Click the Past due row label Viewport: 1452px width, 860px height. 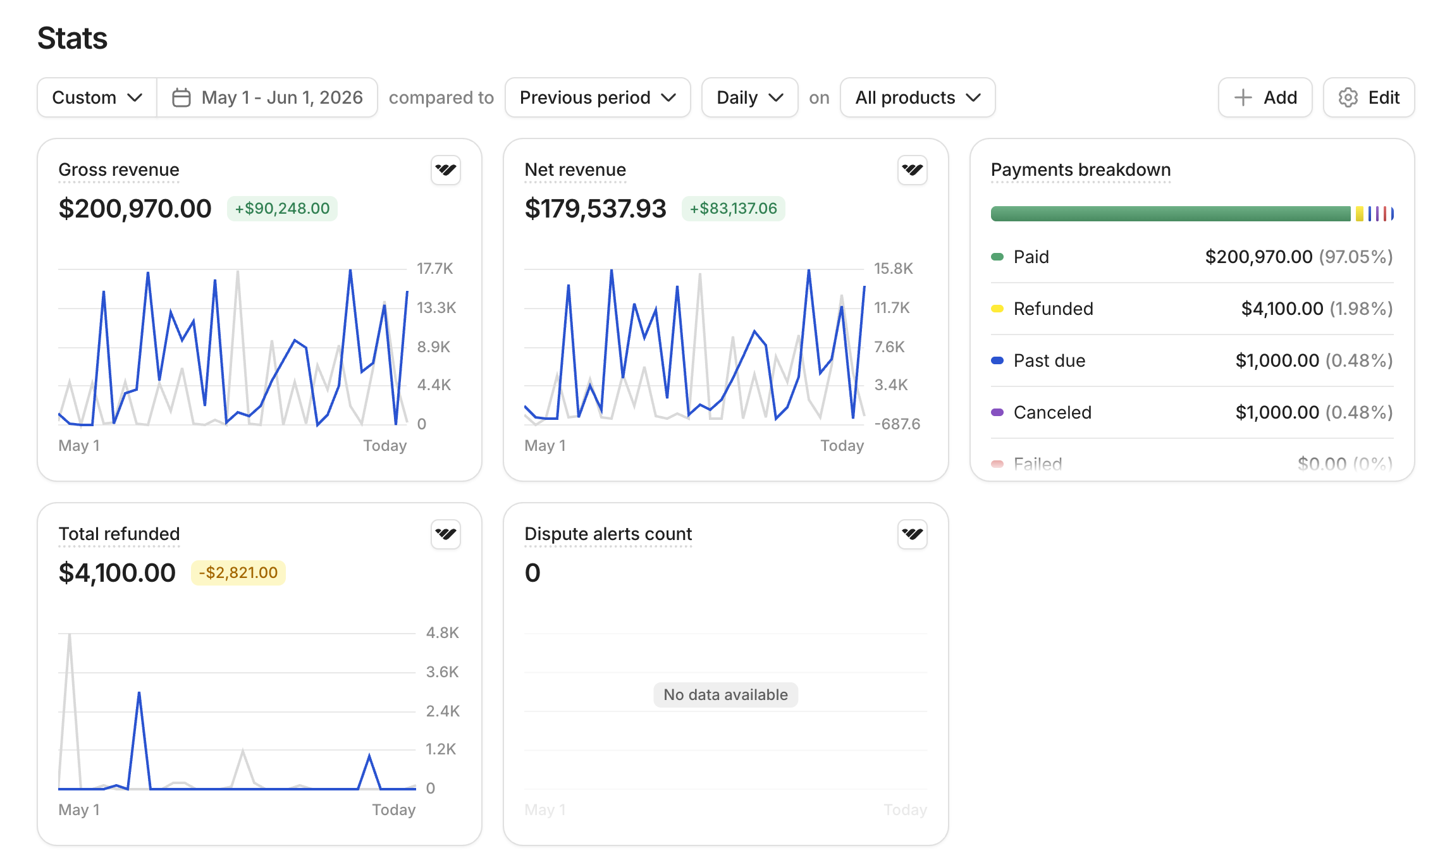click(1049, 360)
